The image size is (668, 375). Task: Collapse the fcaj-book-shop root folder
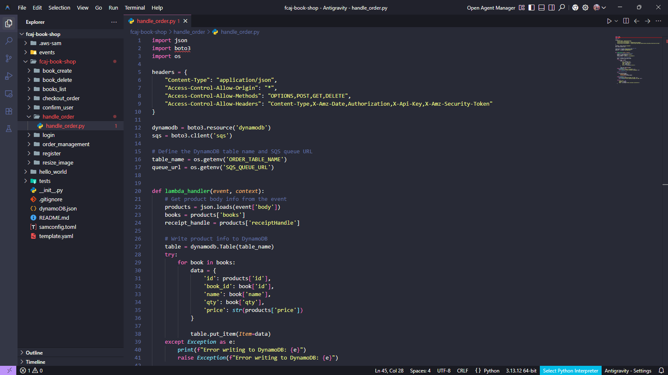tap(71, 34)
